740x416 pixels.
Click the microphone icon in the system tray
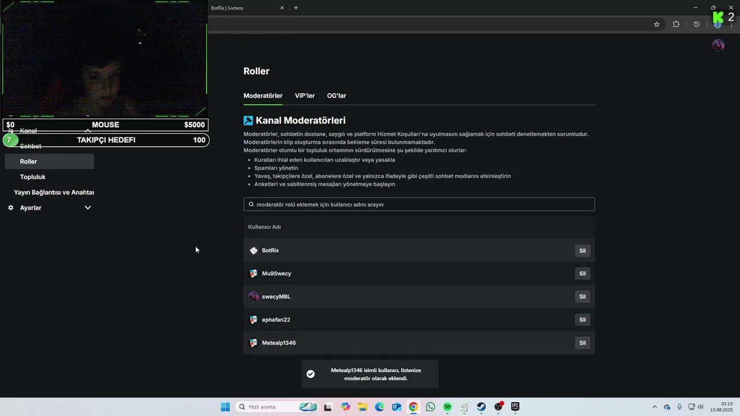(x=679, y=407)
